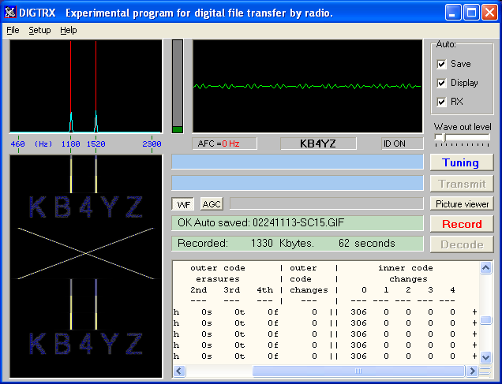Click the KB4YZ callsign field

[x=318, y=144]
